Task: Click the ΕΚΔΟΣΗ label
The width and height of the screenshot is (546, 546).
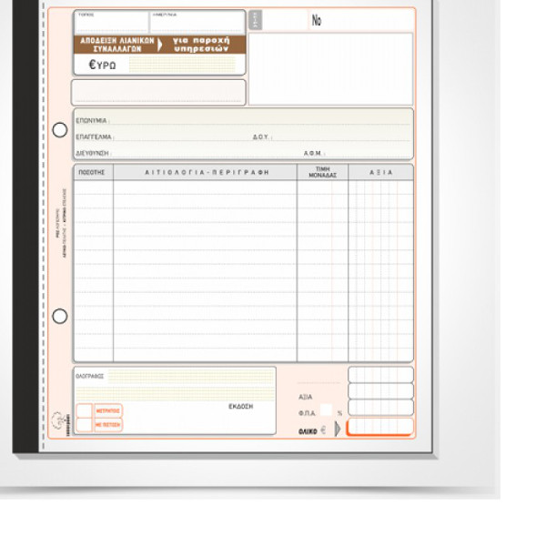Action: tap(240, 406)
